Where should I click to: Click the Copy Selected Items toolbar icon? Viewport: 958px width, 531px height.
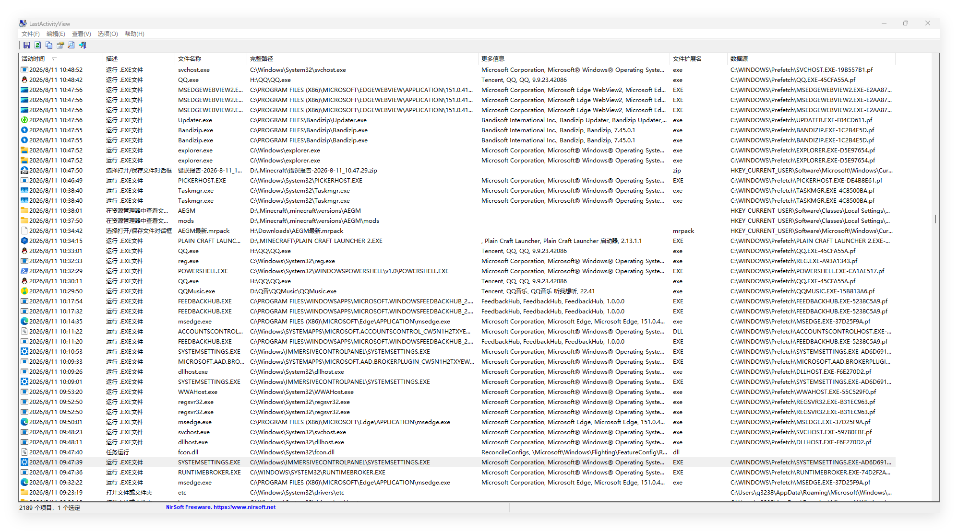[49, 45]
